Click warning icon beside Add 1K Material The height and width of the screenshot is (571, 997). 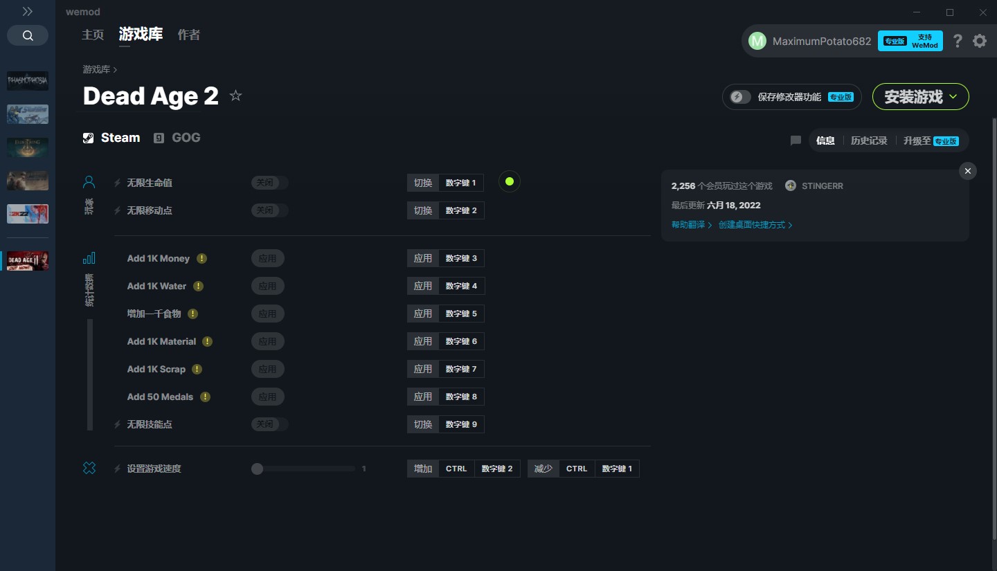pyautogui.click(x=207, y=341)
